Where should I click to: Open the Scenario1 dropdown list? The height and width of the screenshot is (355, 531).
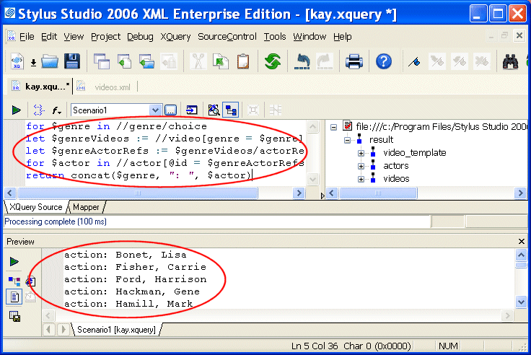click(155, 110)
